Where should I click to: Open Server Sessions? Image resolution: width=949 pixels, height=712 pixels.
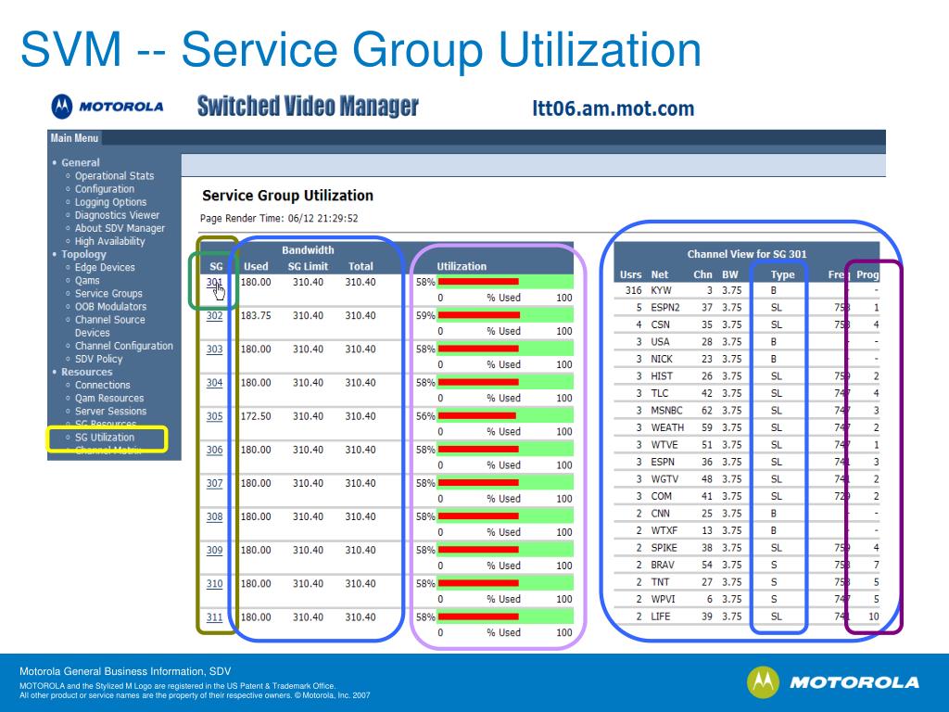pos(111,411)
